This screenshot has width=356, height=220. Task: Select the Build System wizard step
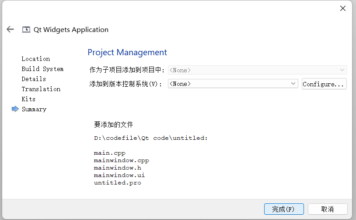(x=42, y=69)
